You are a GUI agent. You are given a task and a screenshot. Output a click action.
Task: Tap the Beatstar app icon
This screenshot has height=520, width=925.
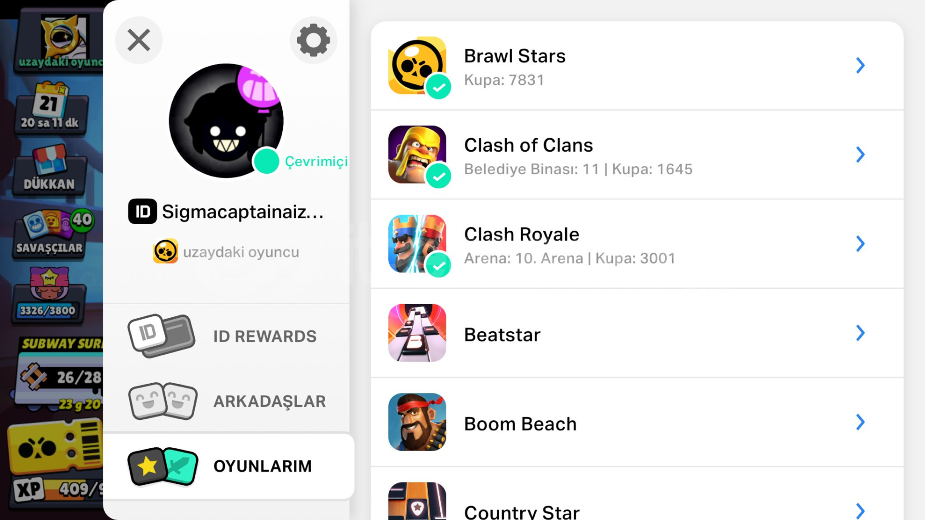coord(417,333)
